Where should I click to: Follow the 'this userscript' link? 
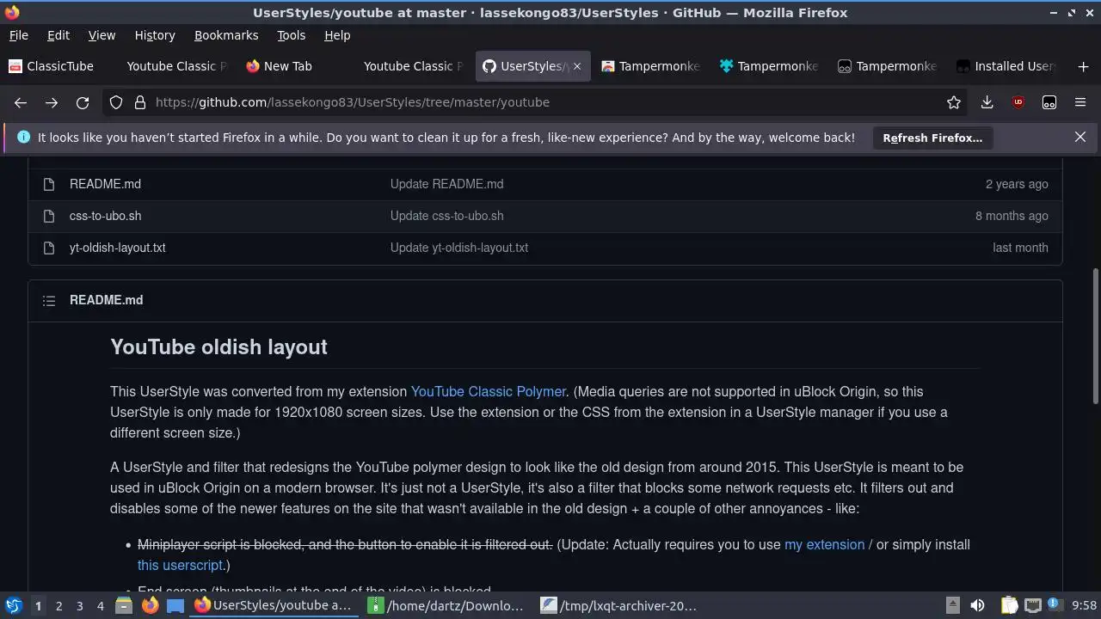point(181,565)
